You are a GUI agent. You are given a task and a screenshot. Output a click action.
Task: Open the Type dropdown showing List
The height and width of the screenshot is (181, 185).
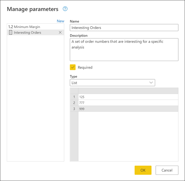[x=112, y=83]
